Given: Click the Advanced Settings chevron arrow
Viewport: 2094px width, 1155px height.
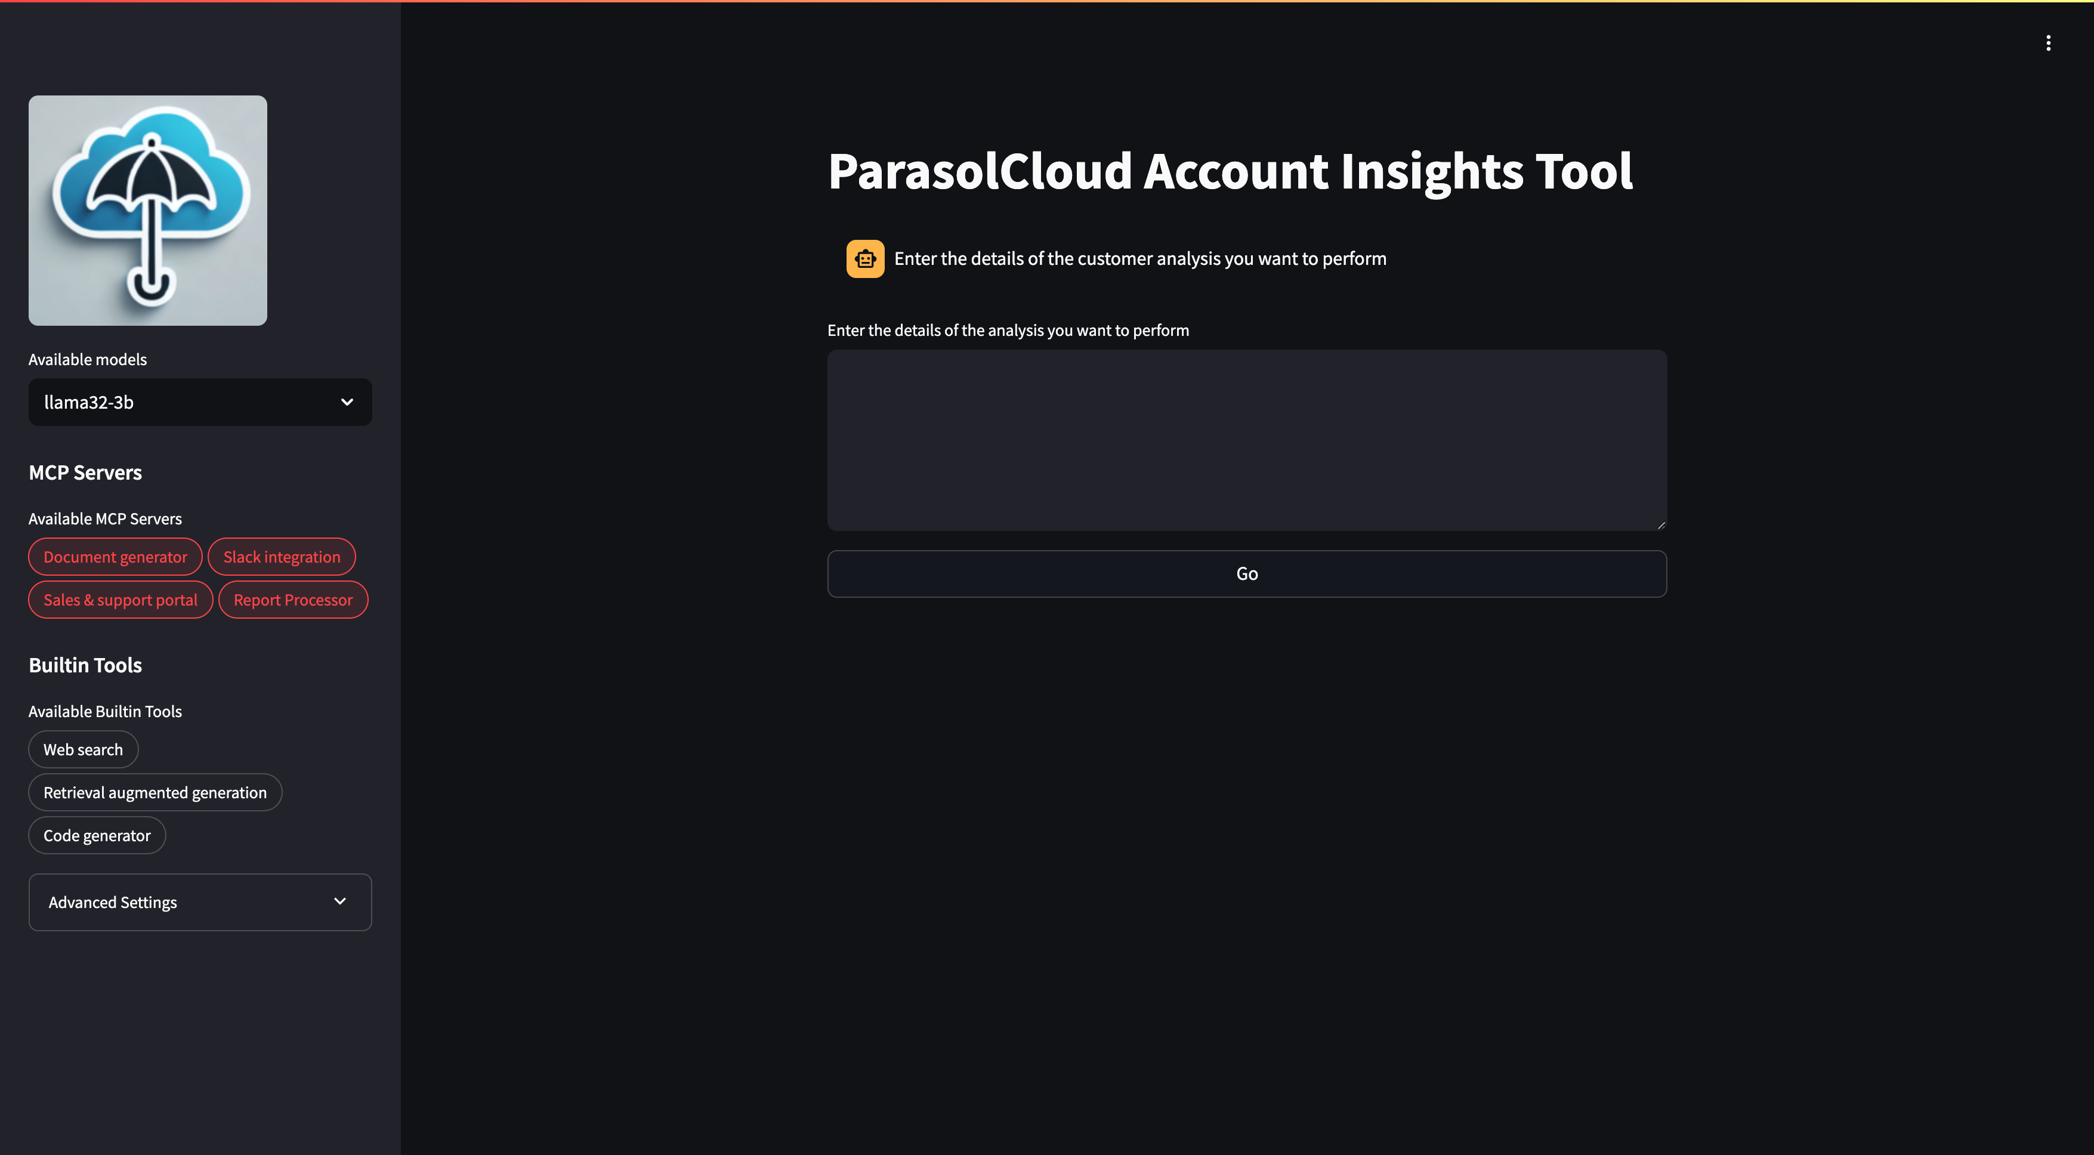Looking at the screenshot, I should tap(340, 901).
